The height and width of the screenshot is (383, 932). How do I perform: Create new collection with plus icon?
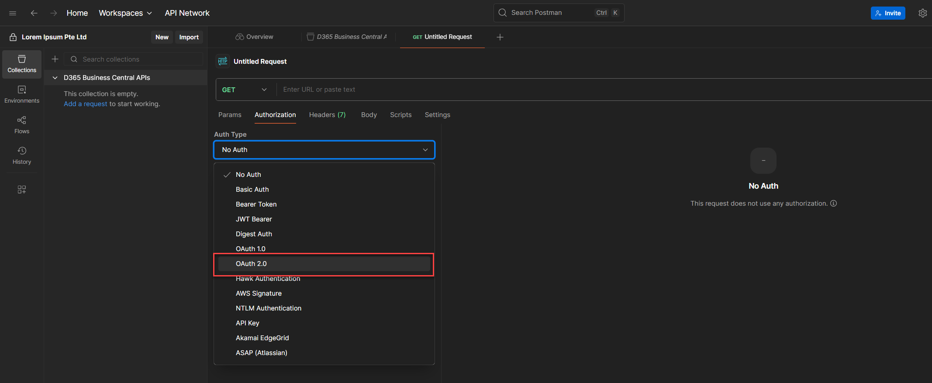tap(55, 59)
